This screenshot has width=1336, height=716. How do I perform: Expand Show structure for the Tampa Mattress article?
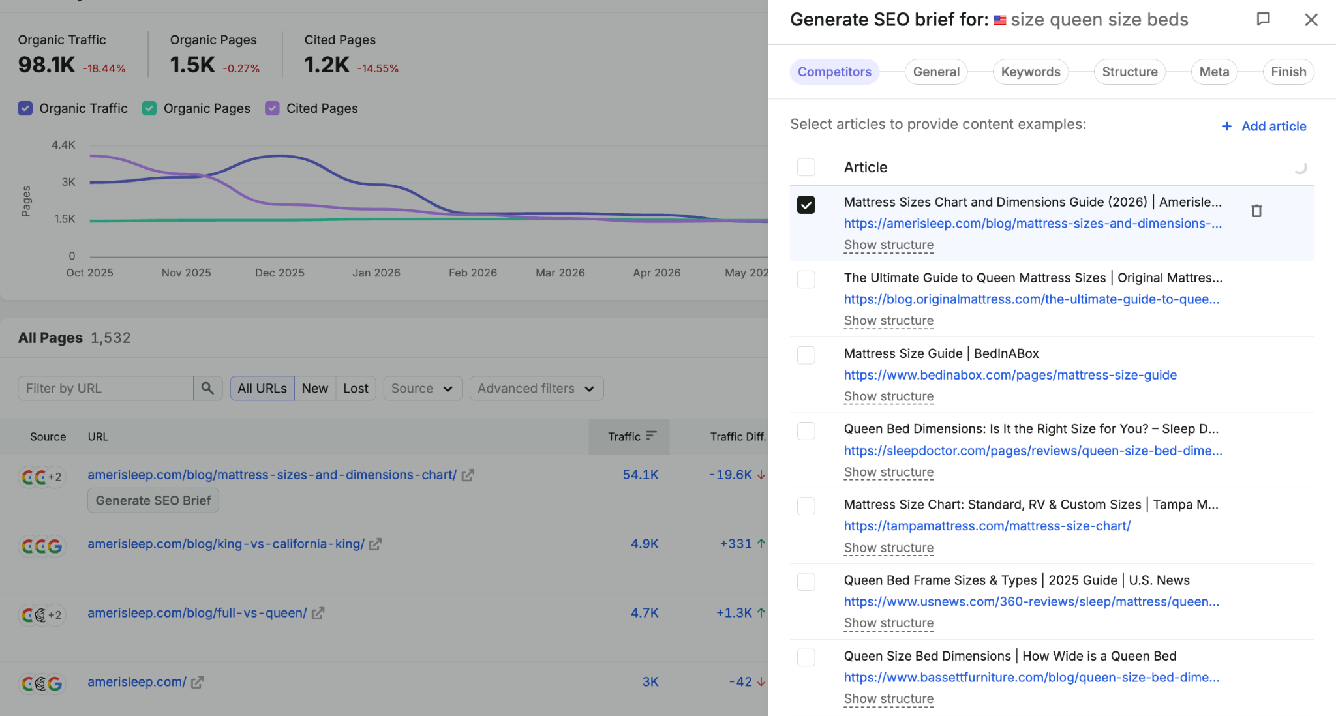point(888,547)
